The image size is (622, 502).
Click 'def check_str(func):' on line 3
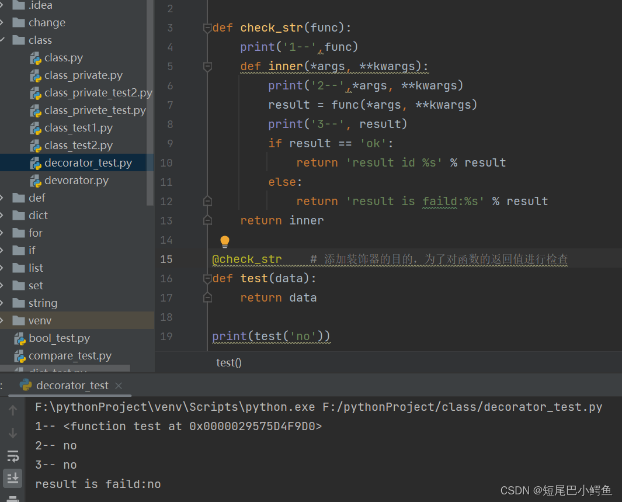click(282, 28)
